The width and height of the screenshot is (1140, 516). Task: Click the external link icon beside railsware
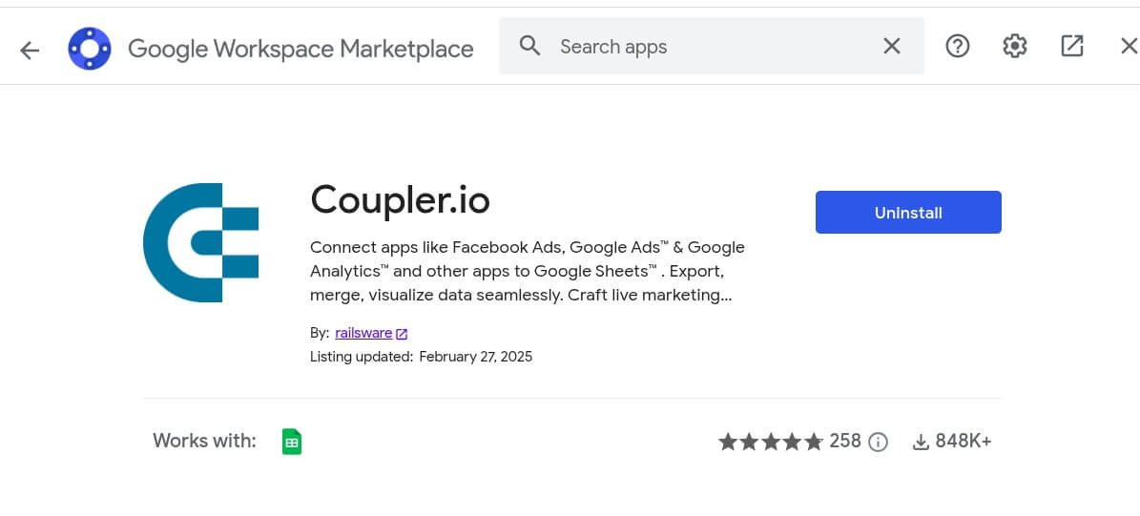[x=402, y=334]
